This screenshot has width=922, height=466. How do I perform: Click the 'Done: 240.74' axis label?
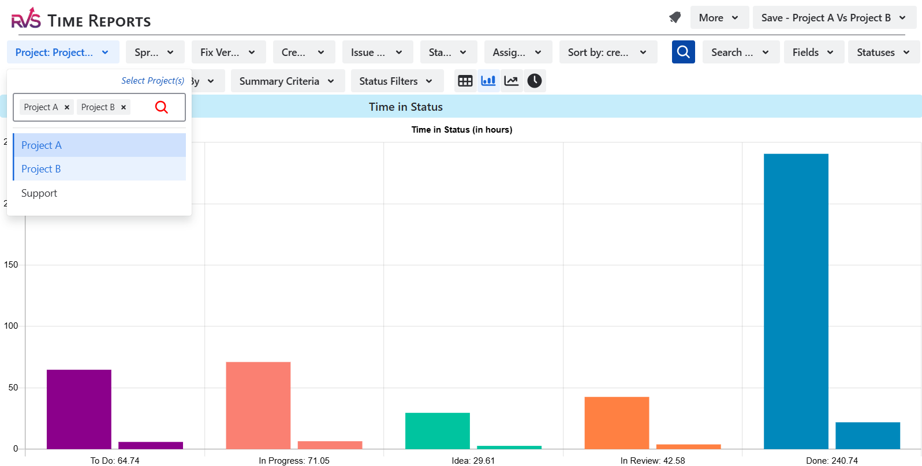click(x=832, y=460)
